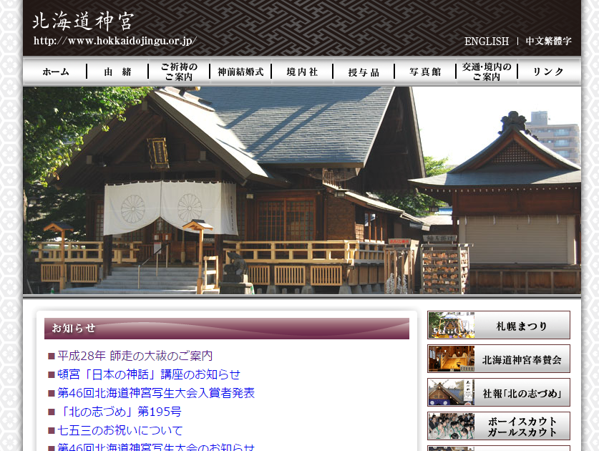Open ご祈祷のご案内 in the navigation
Image resolution: width=599 pixels, height=451 pixels.
(x=179, y=72)
